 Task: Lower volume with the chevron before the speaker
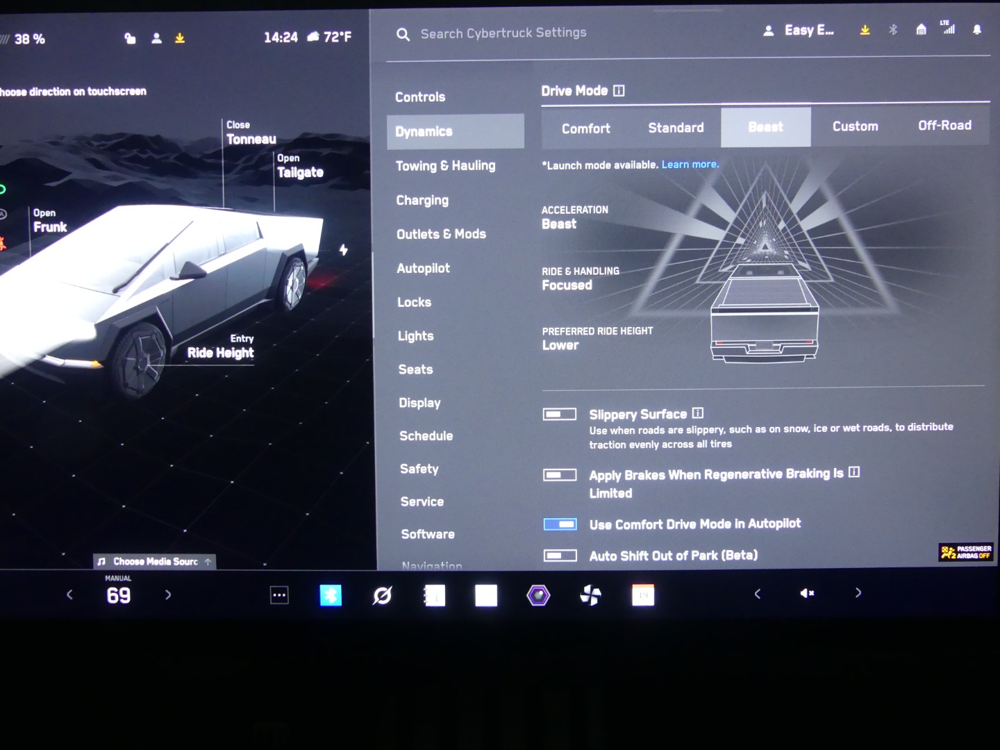pyautogui.click(x=758, y=593)
